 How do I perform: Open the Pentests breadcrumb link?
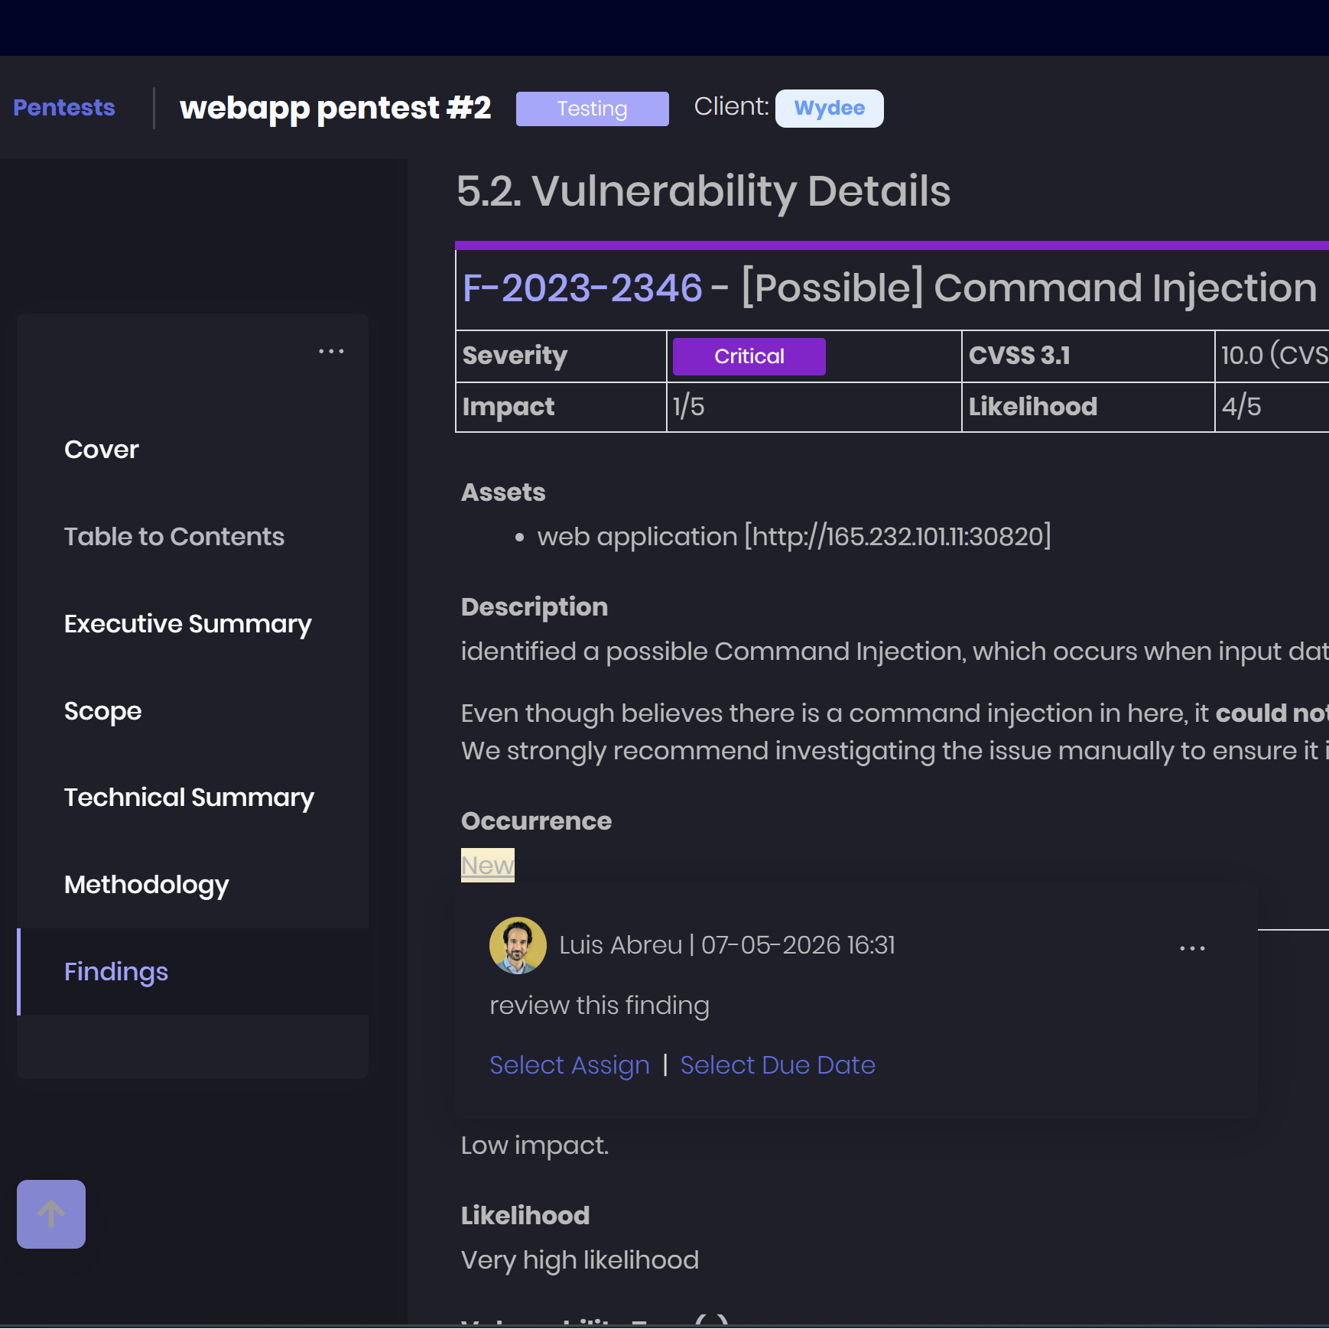point(64,108)
